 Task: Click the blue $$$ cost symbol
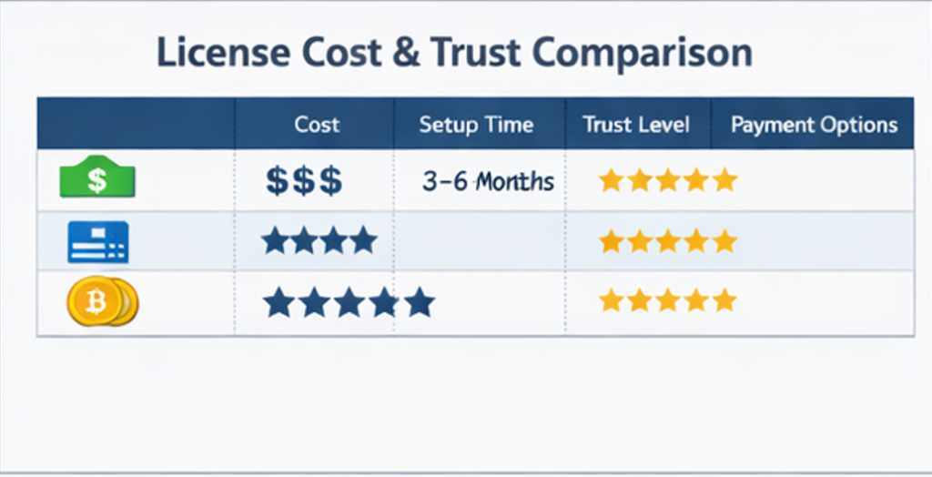point(304,180)
